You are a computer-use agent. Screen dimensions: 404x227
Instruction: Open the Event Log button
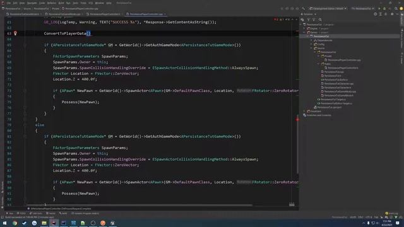(391, 213)
